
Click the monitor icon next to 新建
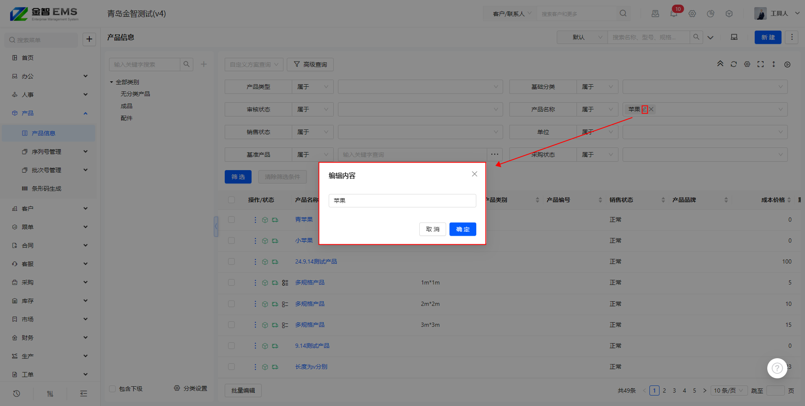[734, 37]
